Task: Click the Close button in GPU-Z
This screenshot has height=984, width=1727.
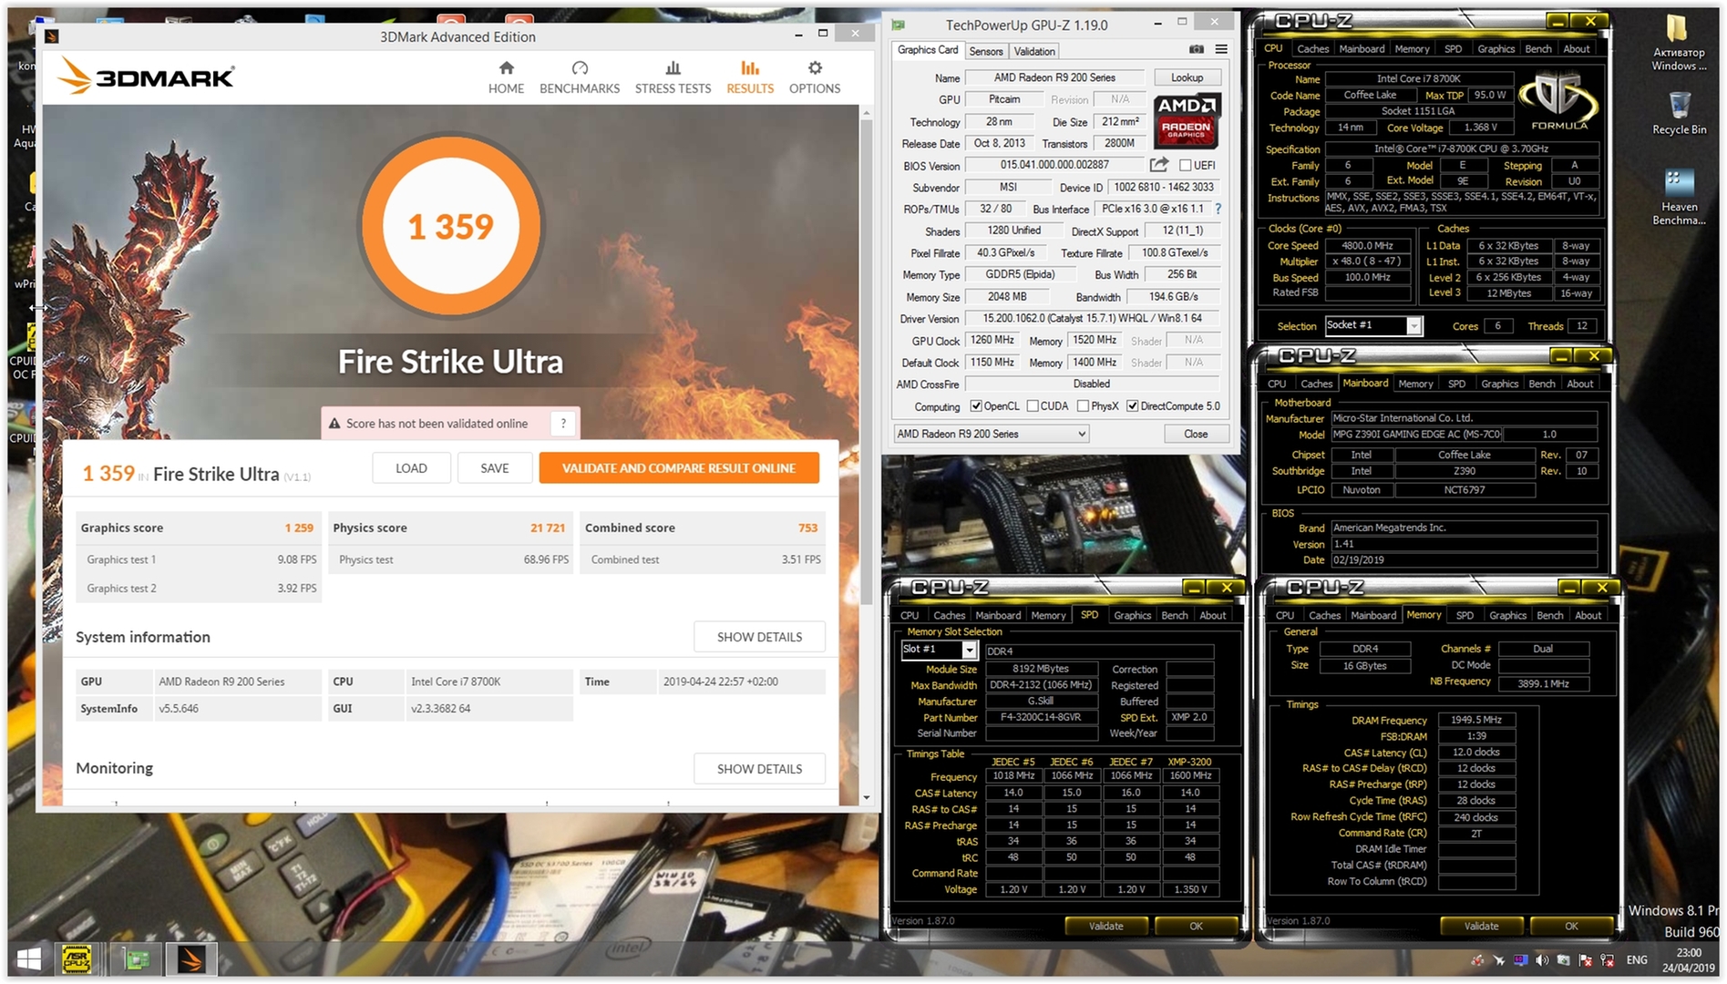Action: (x=1196, y=435)
